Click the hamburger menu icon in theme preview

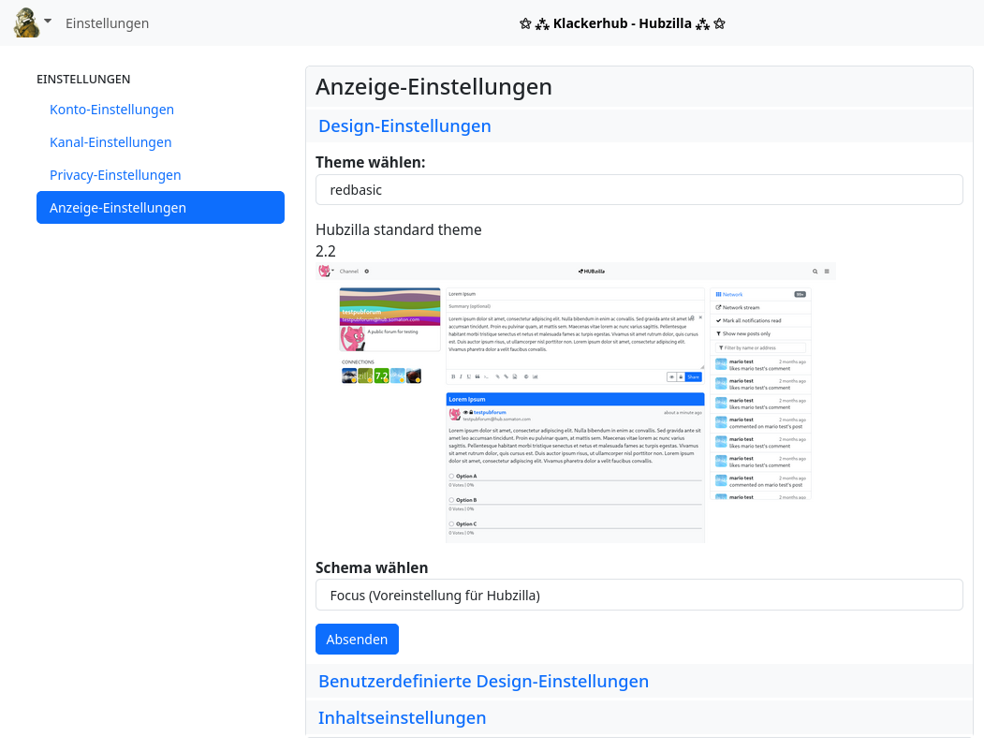point(827,272)
